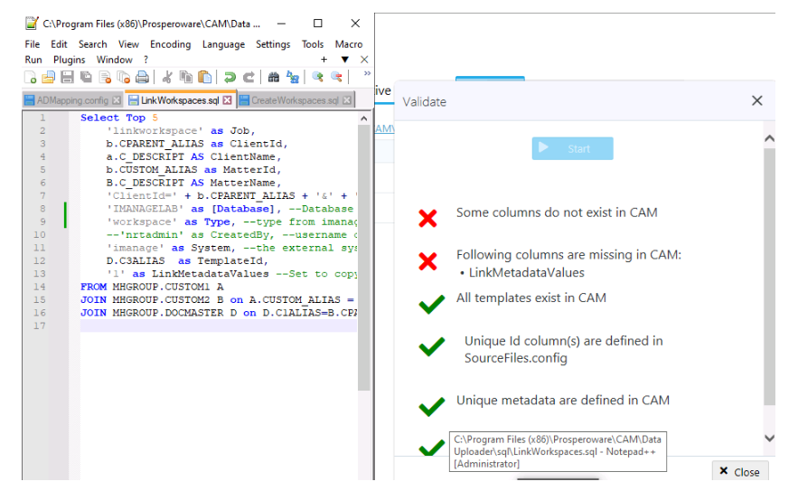Click the 'Select Top 5' line of code

[x=118, y=118]
